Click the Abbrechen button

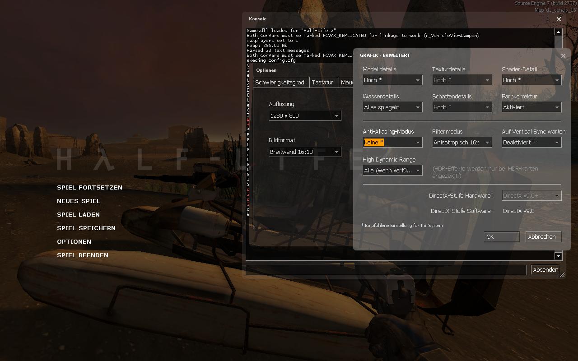point(544,236)
